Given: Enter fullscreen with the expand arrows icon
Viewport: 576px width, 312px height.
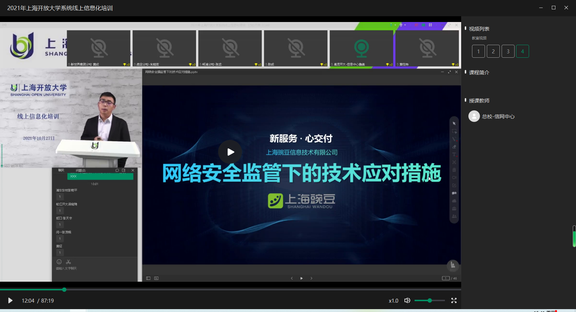Looking at the screenshot, I should click(454, 300).
